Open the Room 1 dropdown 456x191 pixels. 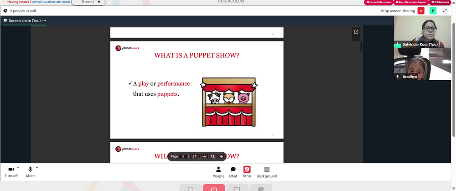click(88, 2)
